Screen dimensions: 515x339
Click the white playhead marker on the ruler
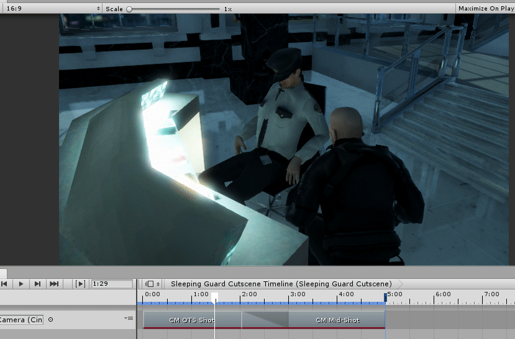pos(214,297)
